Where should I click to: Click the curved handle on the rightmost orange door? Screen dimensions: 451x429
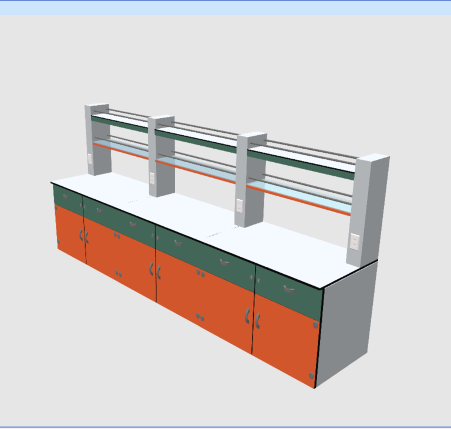[258, 321]
